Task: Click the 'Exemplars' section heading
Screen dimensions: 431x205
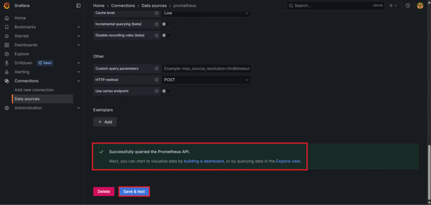Action: click(103, 110)
